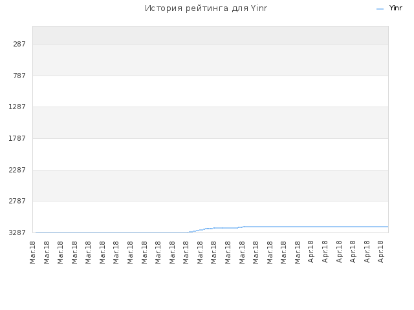This screenshot has width=414, height=310.
Task: Select the 287 y-axis label
Action: pos(19,44)
